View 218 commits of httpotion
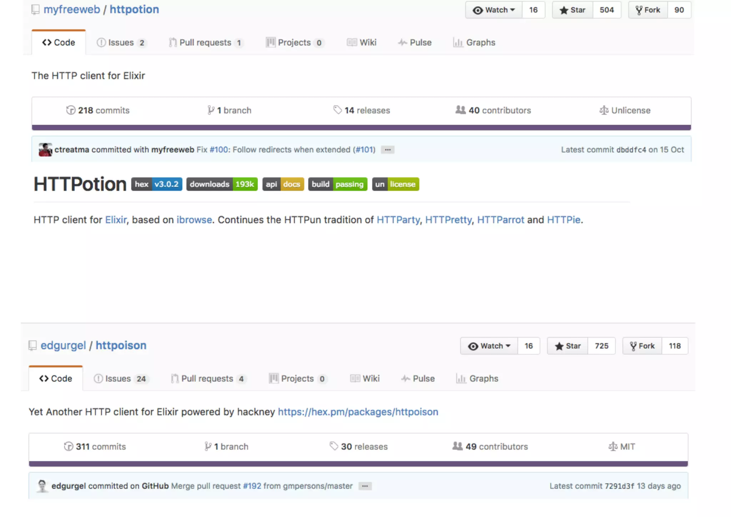Screen dimensions: 731x517 [98, 110]
